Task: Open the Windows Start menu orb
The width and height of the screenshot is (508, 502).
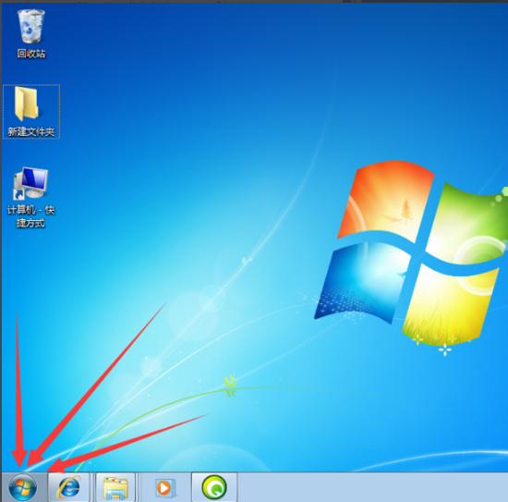Action: pos(22,487)
